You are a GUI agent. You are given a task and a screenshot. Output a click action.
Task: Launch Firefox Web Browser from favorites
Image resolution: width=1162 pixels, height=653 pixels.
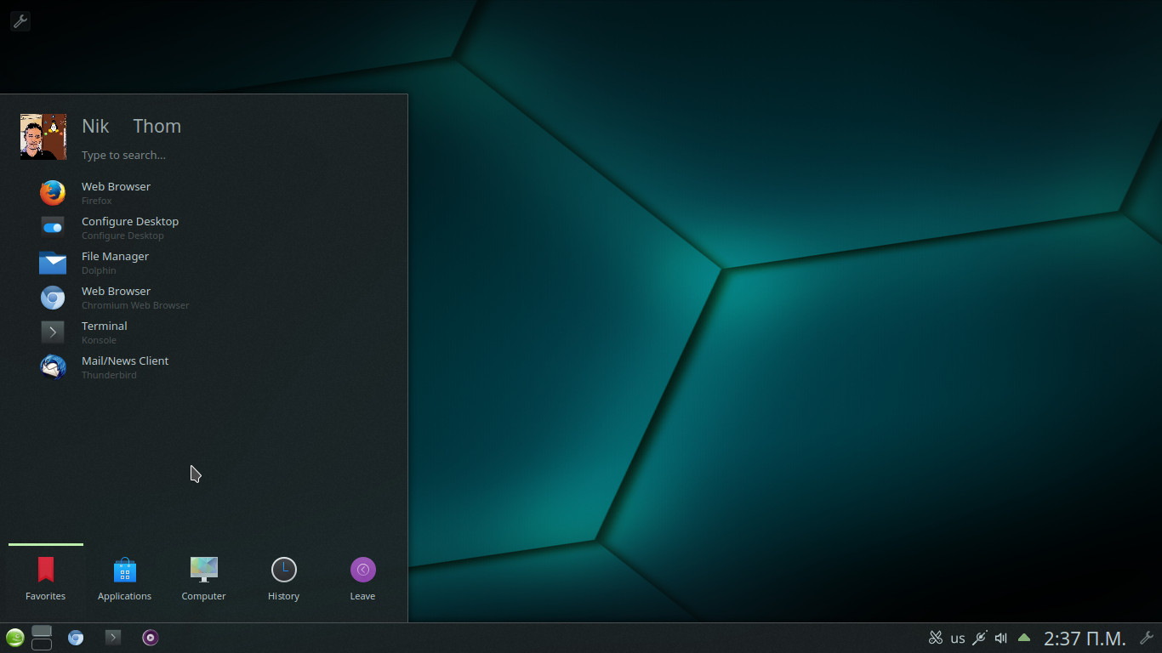point(116,193)
